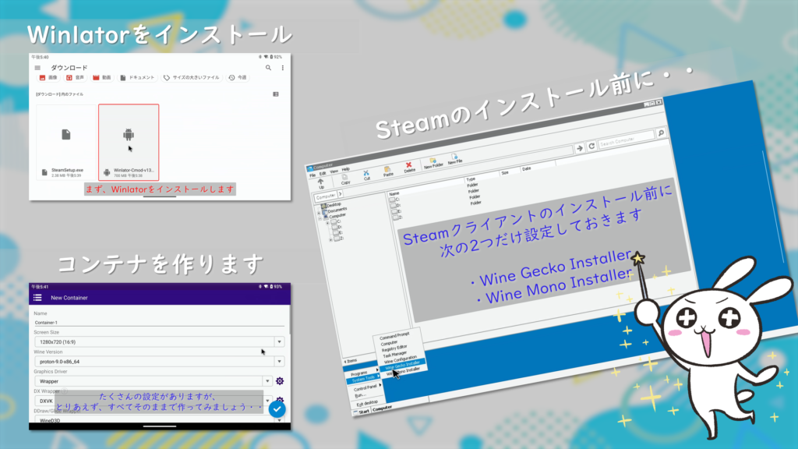The image size is (798, 449).
Task: Launch Wine Configuration from System Tools
Action: [401, 359]
